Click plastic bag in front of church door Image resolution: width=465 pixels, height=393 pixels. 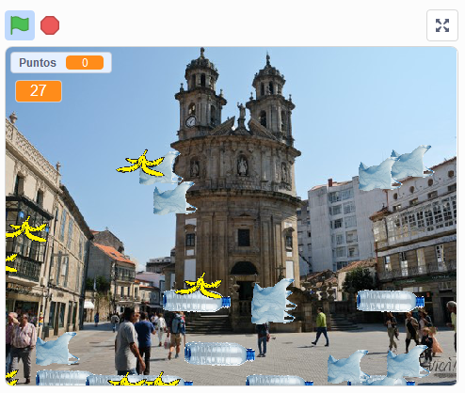(x=273, y=302)
